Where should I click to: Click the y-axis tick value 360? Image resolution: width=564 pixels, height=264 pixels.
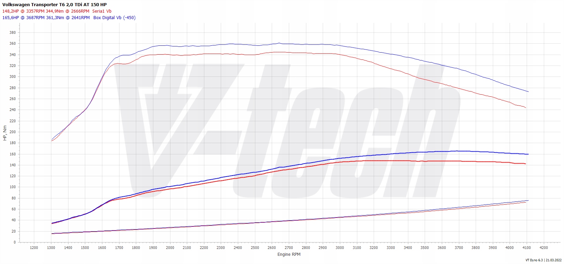tap(13, 44)
